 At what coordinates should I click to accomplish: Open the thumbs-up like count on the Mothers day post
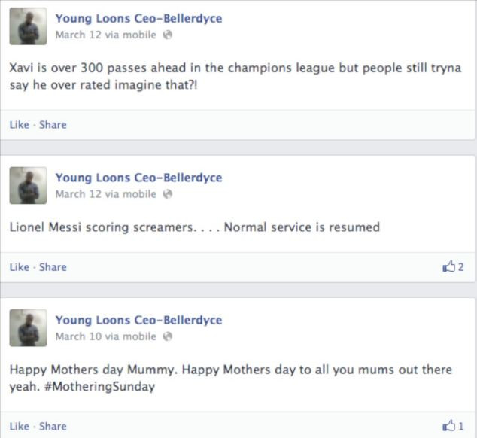pos(454,426)
